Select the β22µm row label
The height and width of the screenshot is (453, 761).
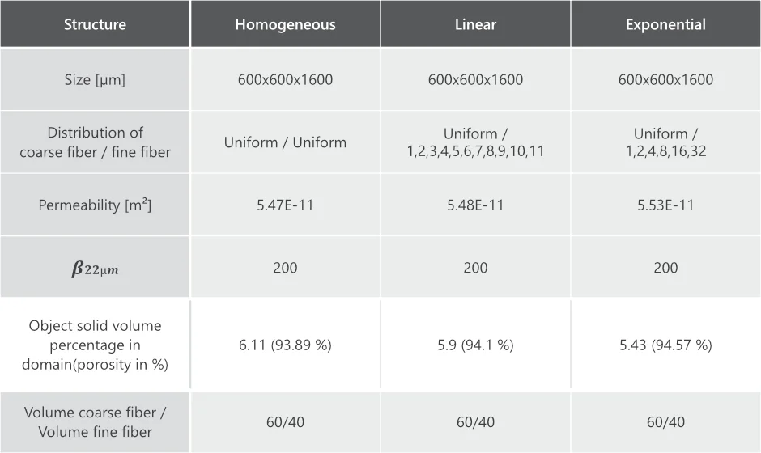[95, 269]
